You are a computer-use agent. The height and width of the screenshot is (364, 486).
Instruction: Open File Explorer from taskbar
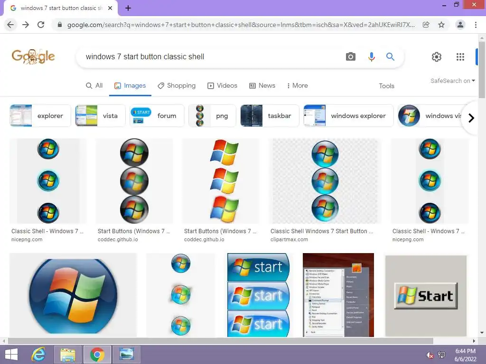[x=68, y=355]
